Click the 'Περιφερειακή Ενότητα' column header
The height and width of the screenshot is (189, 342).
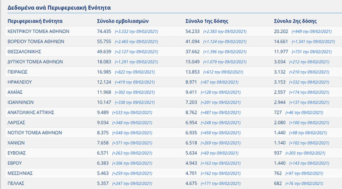coord(35,21)
